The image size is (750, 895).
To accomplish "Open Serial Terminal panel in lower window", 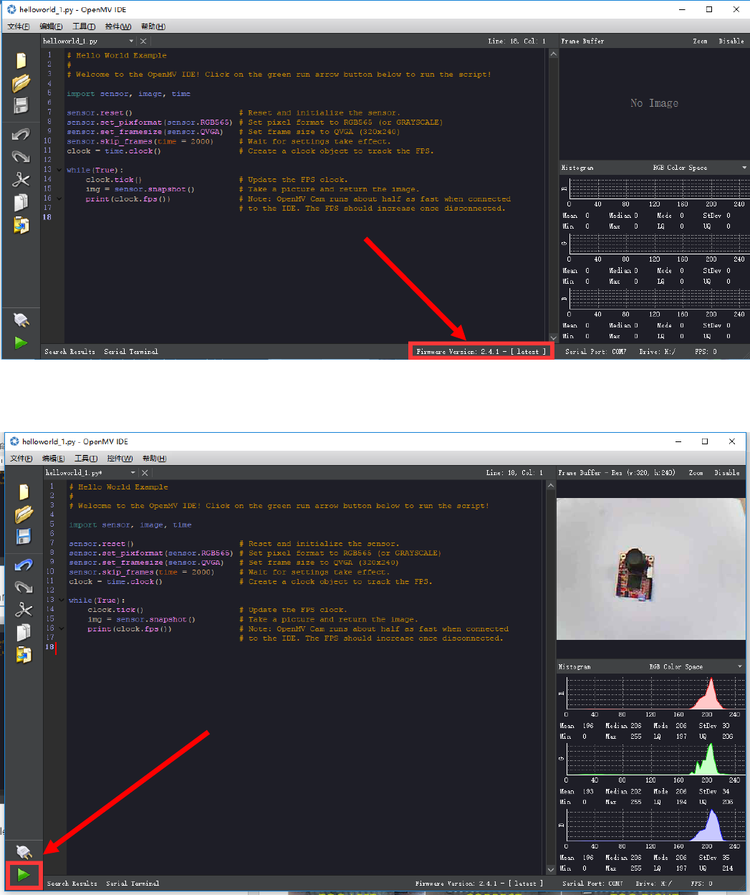I will pyautogui.click(x=133, y=884).
